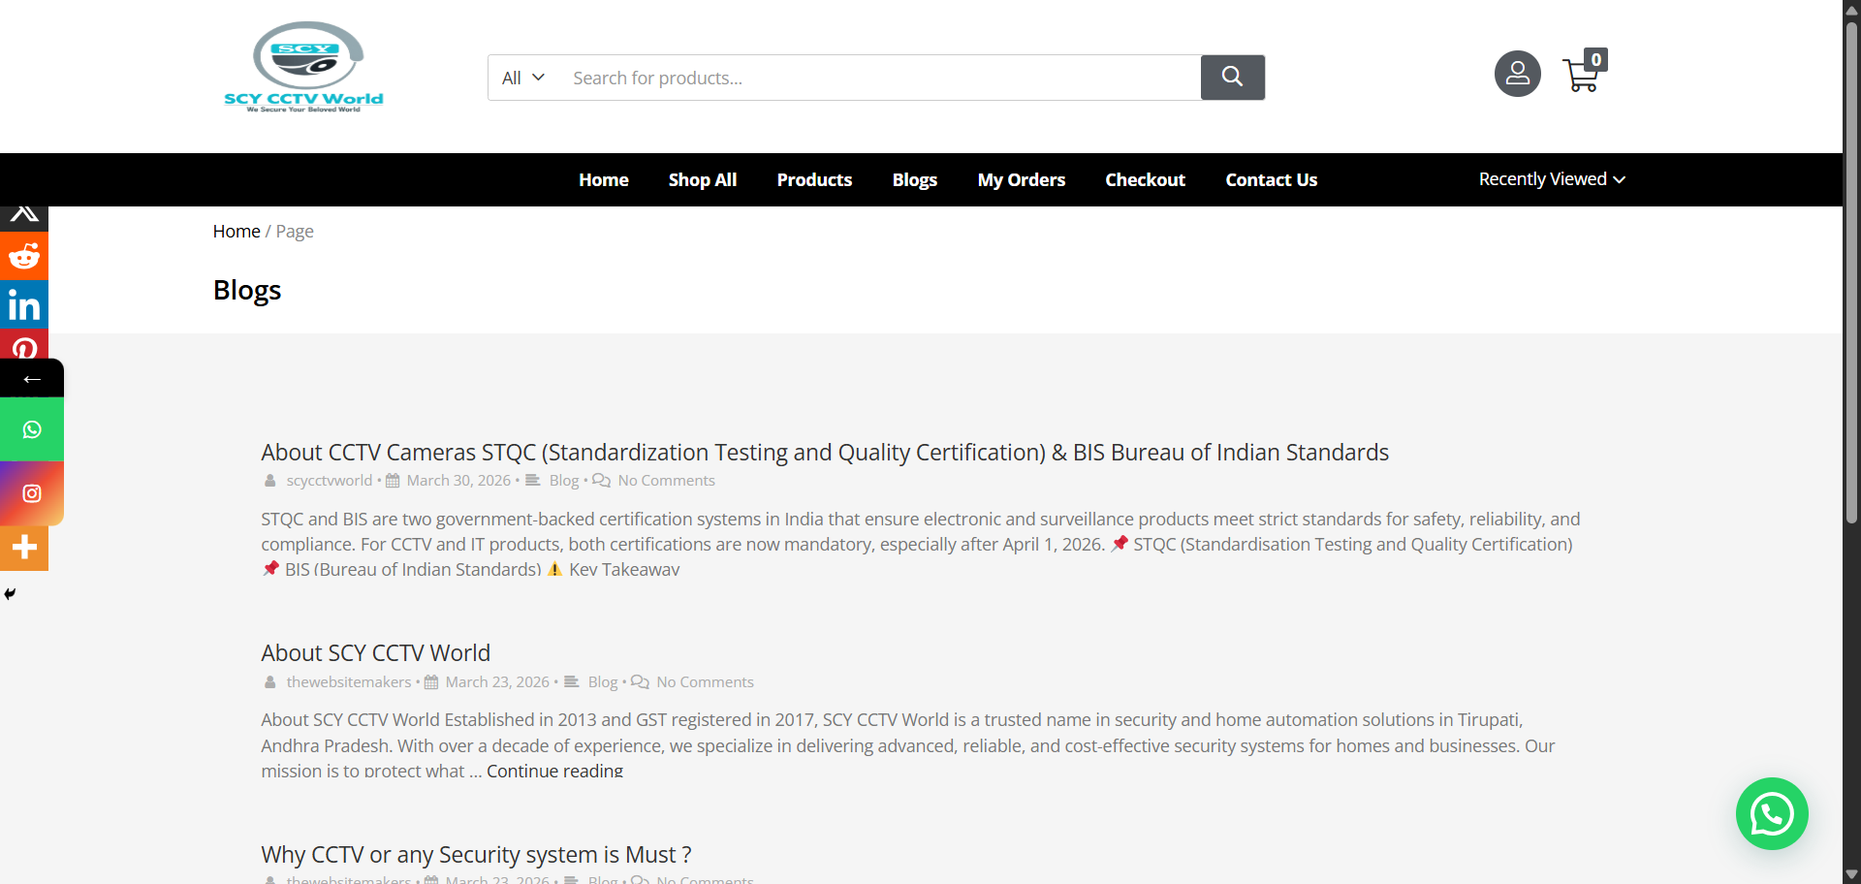Click orange plus more-sharing icon
Image resolution: width=1861 pixels, height=884 pixels.
tap(24, 548)
